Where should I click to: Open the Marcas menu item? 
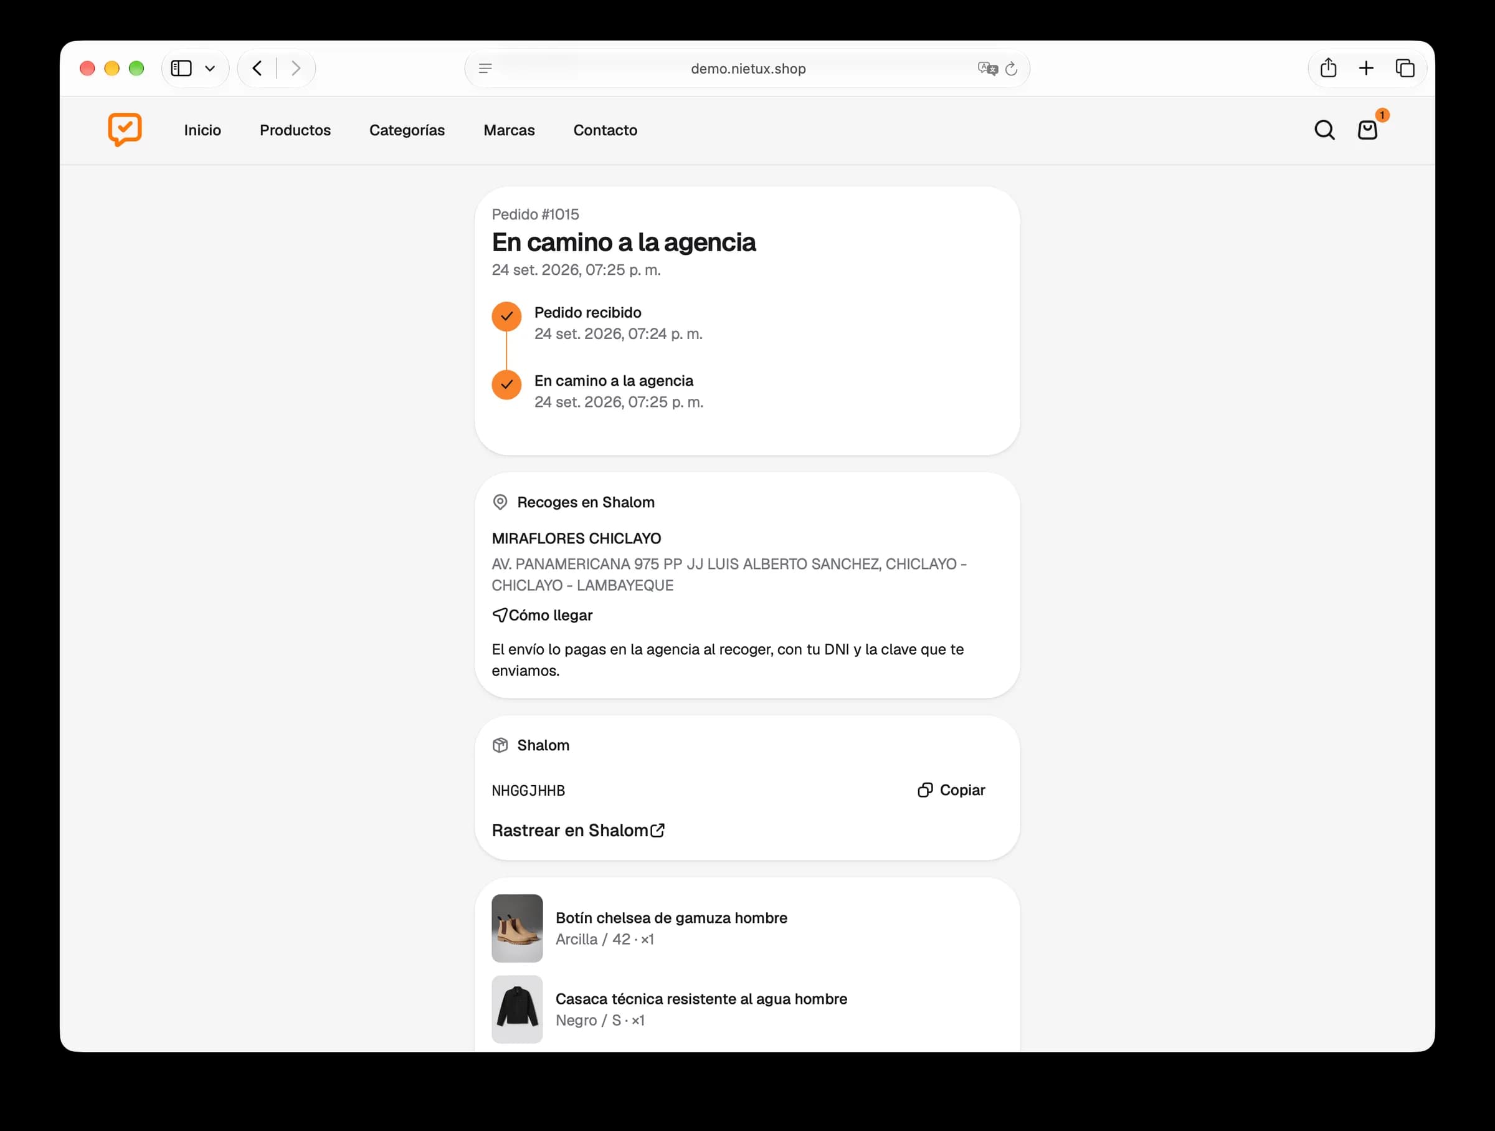pos(509,130)
